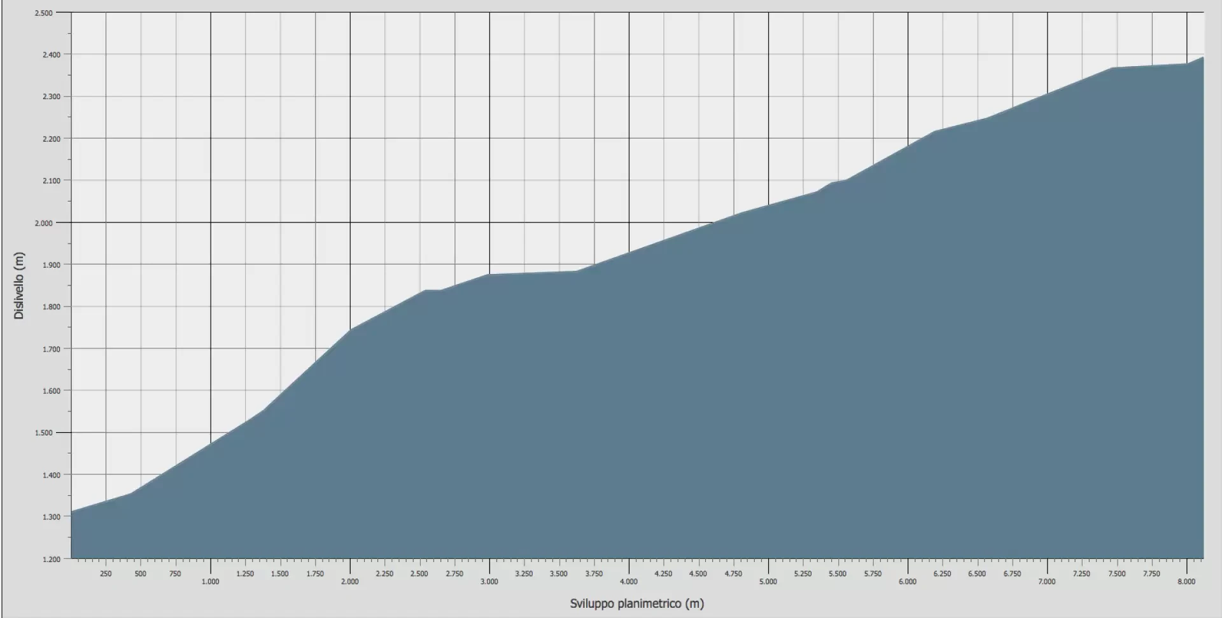Choose the 8.000 distance tick label
1222x618 pixels.
[1186, 581]
